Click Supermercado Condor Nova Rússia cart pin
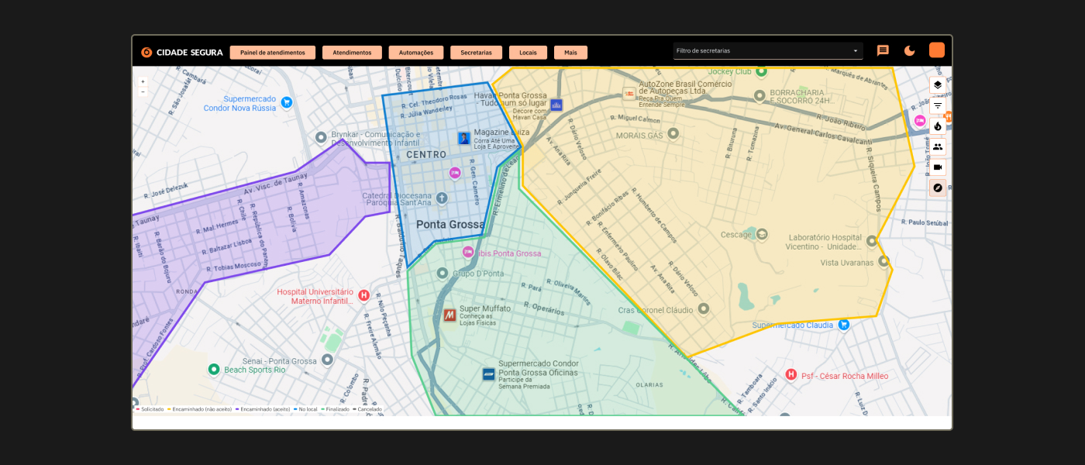1085x465 pixels. [287, 102]
